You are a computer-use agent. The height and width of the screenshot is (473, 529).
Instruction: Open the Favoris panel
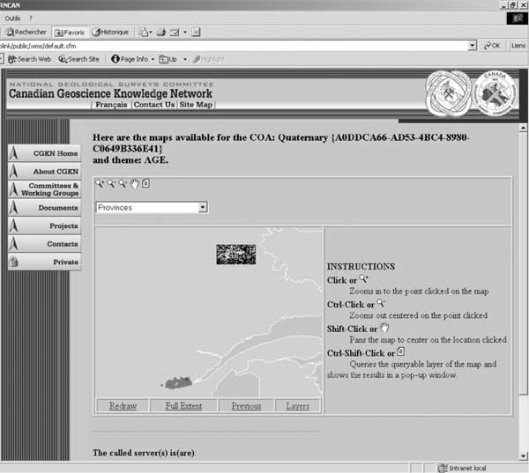pos(70,33)
